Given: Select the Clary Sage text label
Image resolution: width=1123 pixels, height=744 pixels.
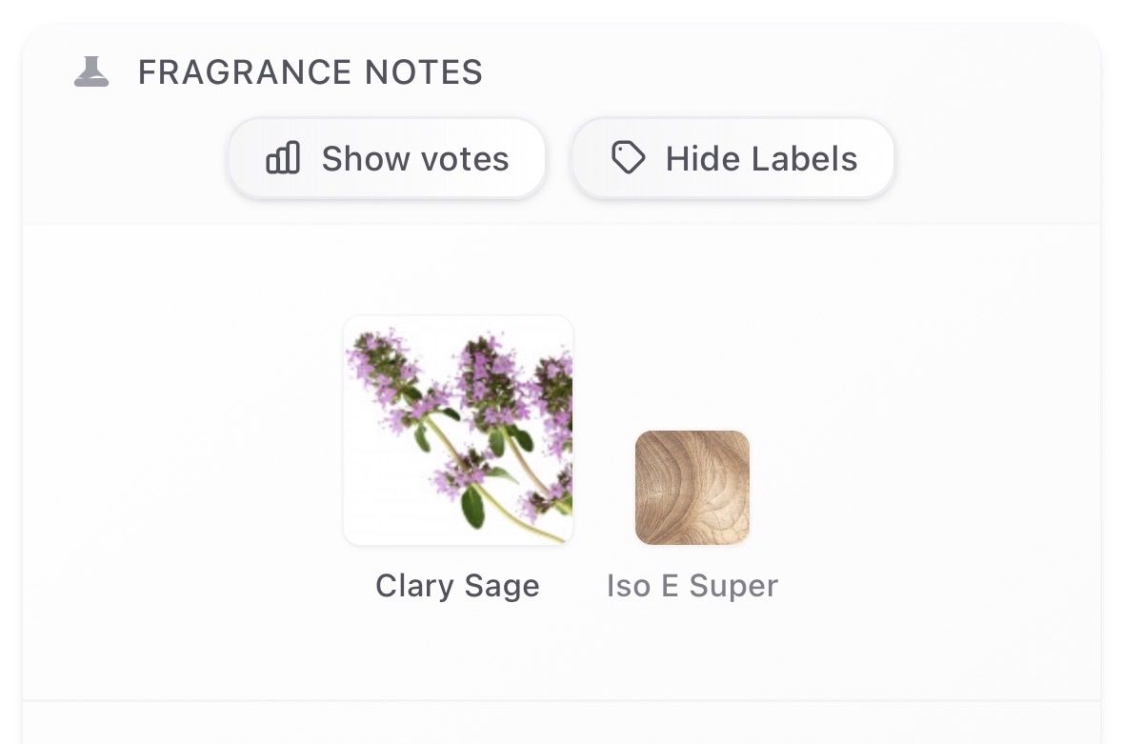Looking at the screenshot, I should tap(457, 586).
